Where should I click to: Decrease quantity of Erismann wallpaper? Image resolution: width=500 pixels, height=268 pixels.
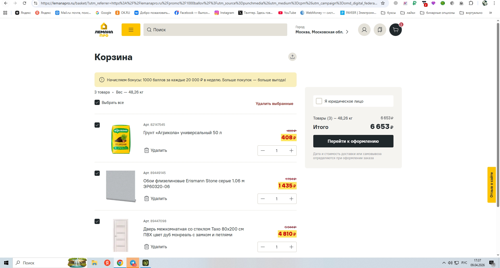263,199
